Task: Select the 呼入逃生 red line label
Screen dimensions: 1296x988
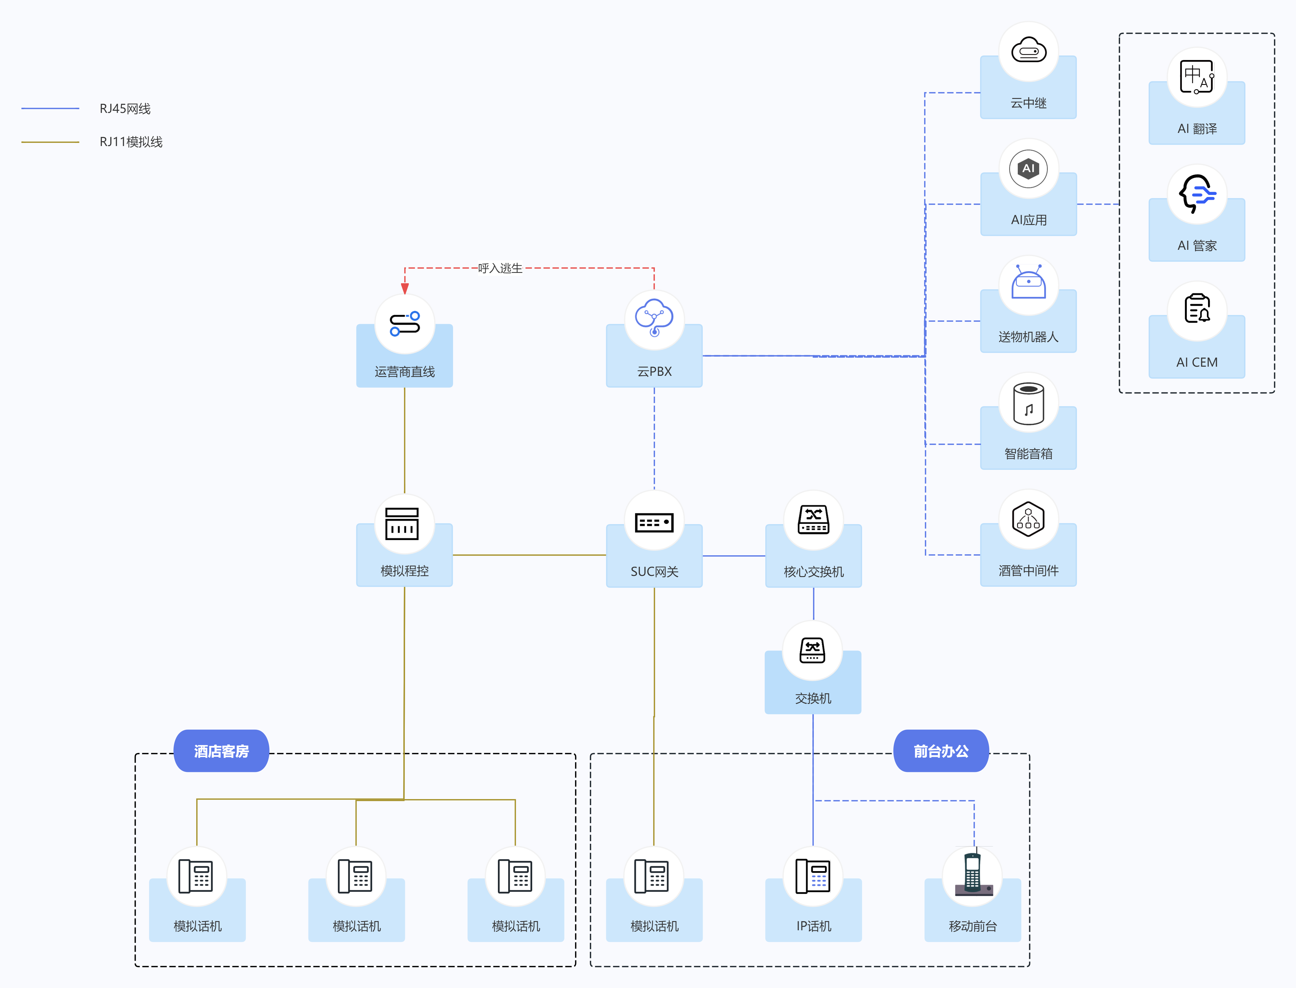Action: point(500,268)
